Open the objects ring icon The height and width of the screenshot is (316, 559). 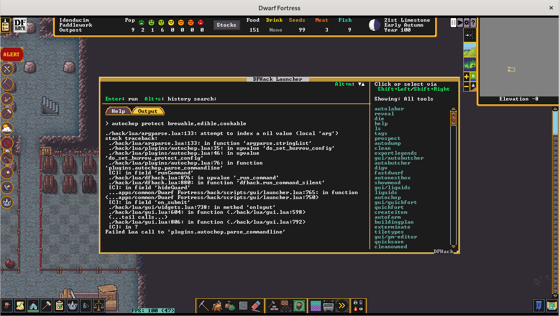86,305
